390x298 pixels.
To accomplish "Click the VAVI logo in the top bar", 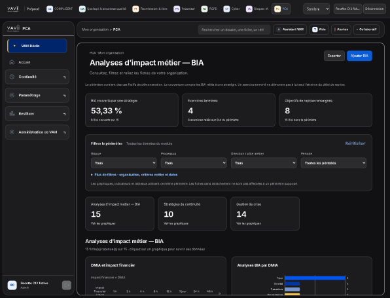I will [x=13, y=9].
